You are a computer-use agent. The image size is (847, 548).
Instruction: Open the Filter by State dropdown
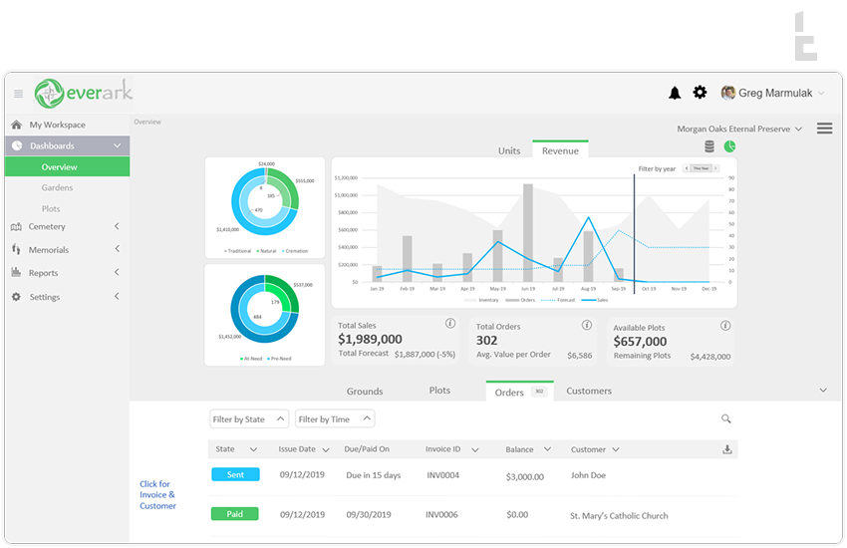coord(249,419)
